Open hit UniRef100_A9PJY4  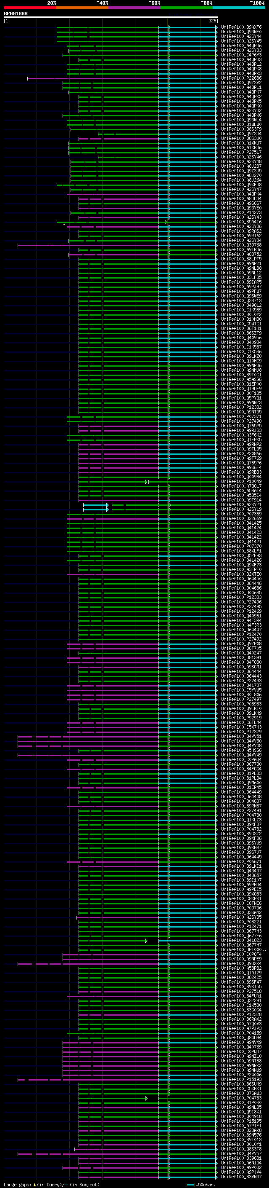[x=241, y=1172]
